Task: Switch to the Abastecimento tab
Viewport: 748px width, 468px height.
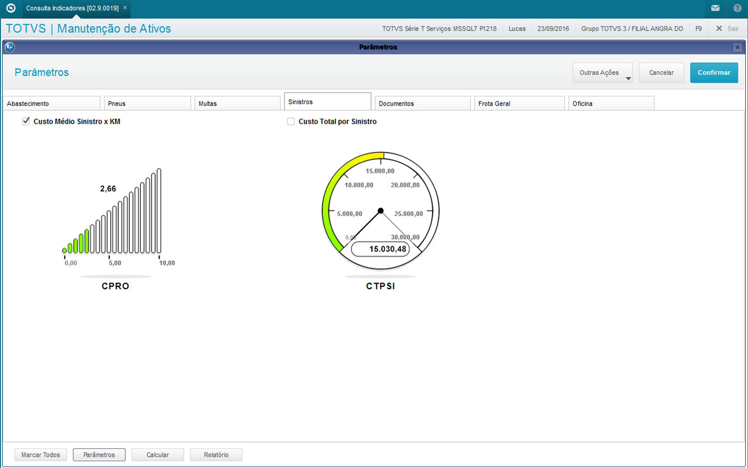Action: tap(51, 104)
